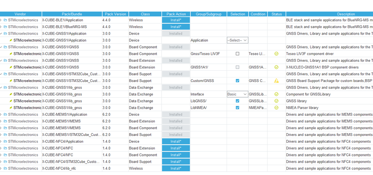Click Install* for X-CUBE-NFC4/NFC Board Extension
The width and height of the screenshot is (373, 175).
click(x=176, y=148)
